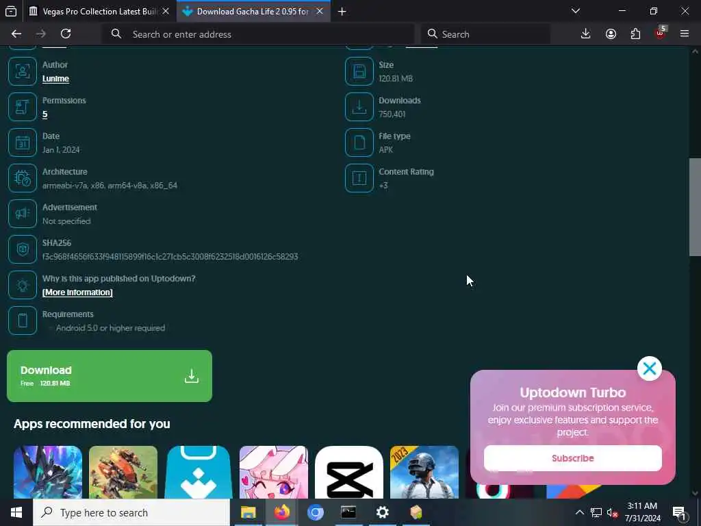Click the green Download button

point(110,376)
